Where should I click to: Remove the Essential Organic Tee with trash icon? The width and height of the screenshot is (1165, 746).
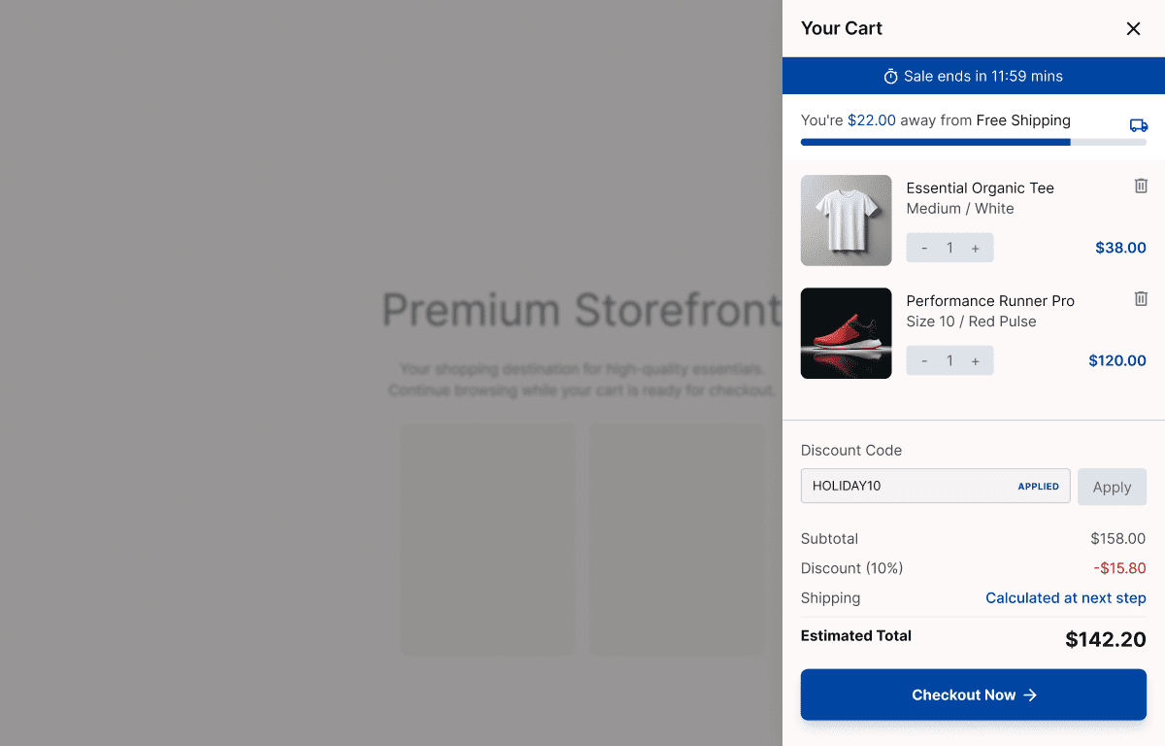tap(1141, 186)
